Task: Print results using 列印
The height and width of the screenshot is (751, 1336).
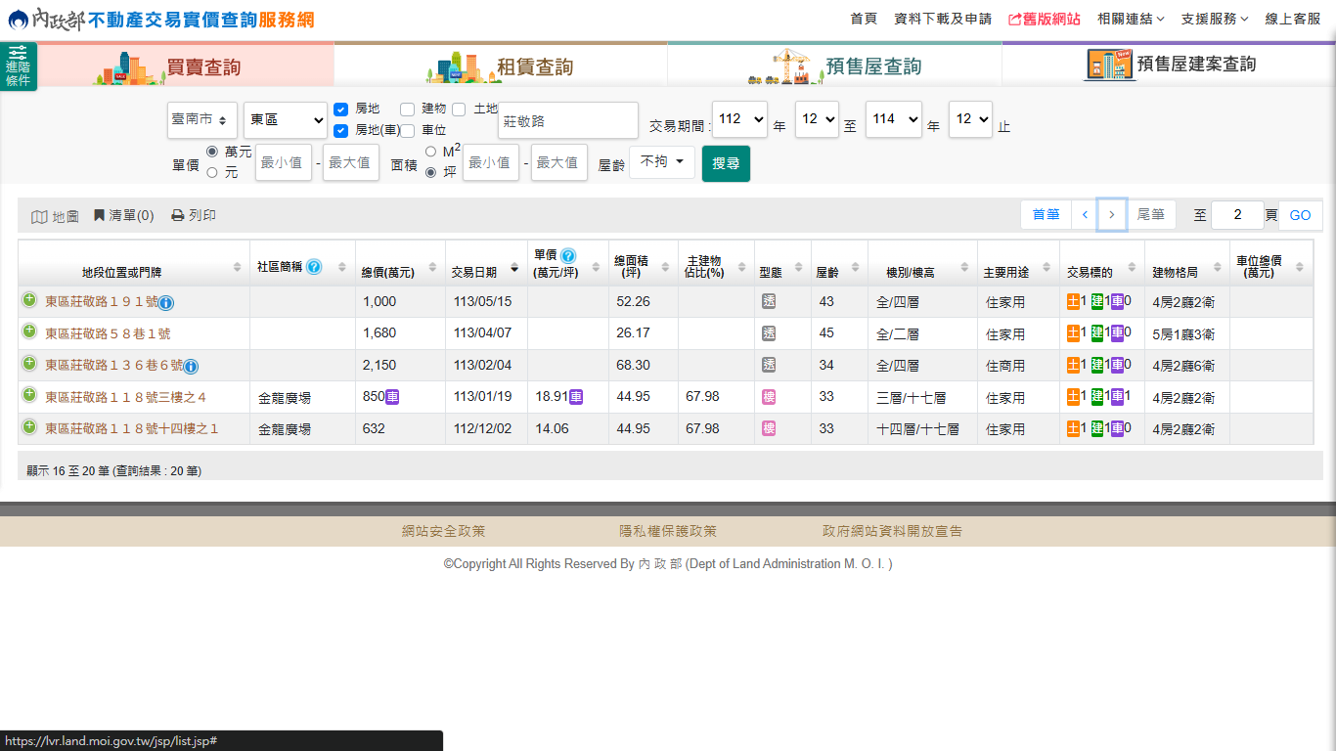Action: pyautogui.click(x=194, y=216)
